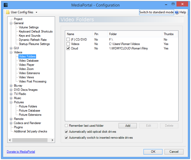Select Video Zoom

26,69
